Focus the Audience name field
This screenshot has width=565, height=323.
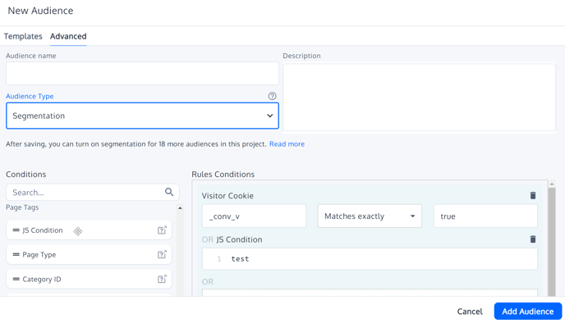142,74
